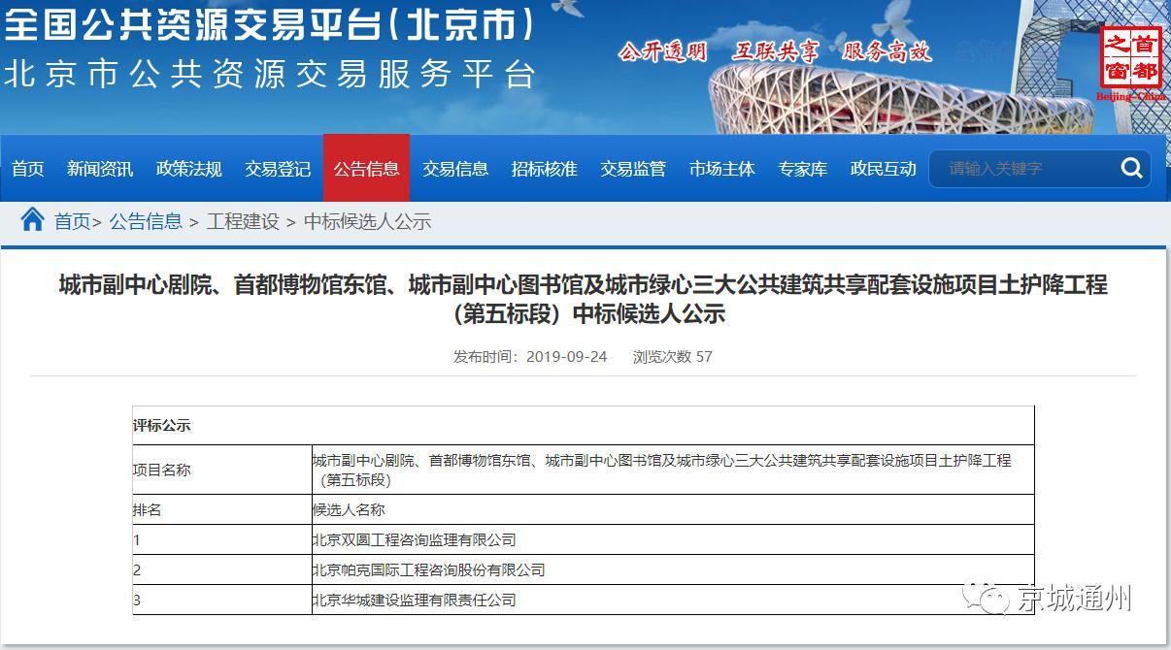Go to 首页 breadcrumb link
The height and width of the screenshot is (650, 1171).
tap(72, 221)
